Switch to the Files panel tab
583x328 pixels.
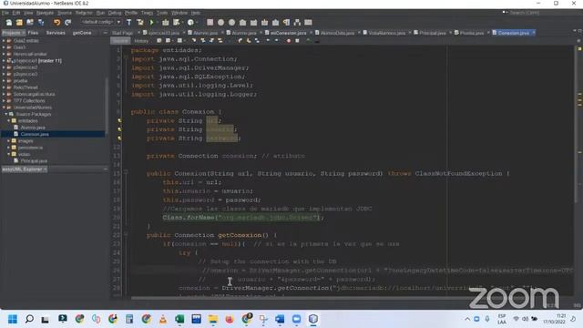coord(33,33)
